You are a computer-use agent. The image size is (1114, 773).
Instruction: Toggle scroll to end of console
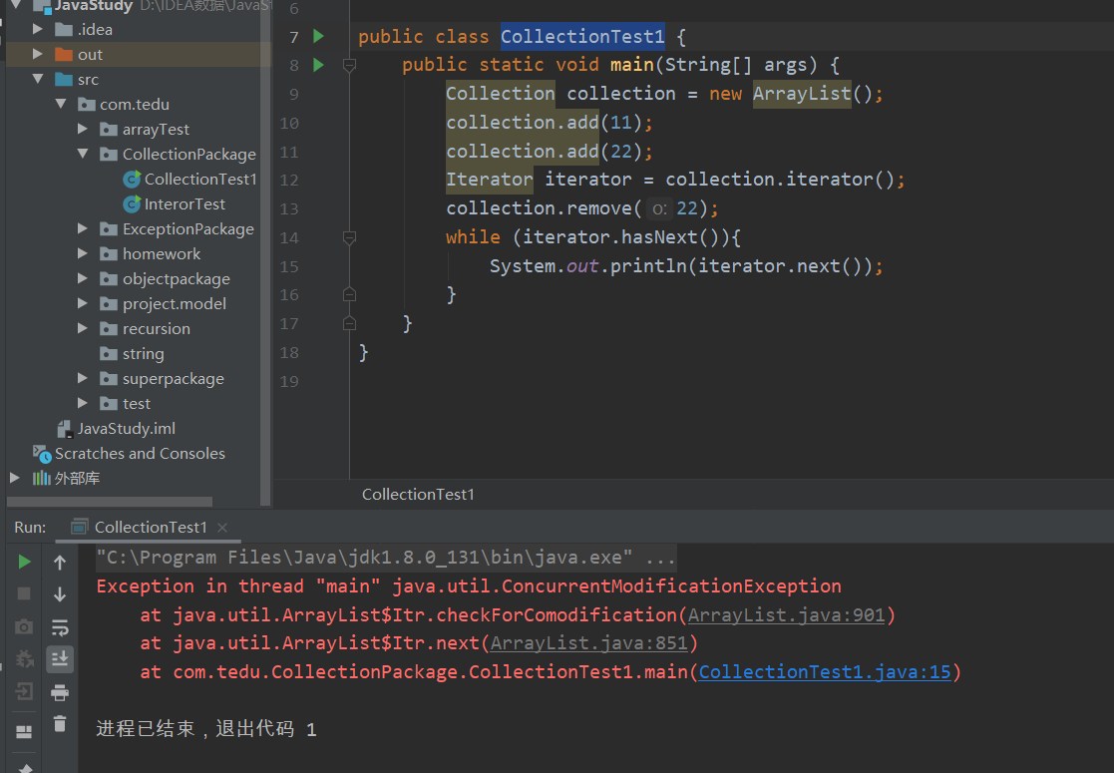click(60, 659)
